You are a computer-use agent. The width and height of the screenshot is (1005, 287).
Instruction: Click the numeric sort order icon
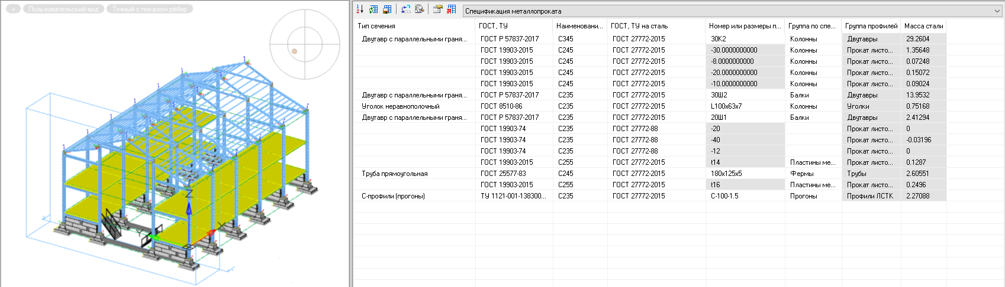360,9
